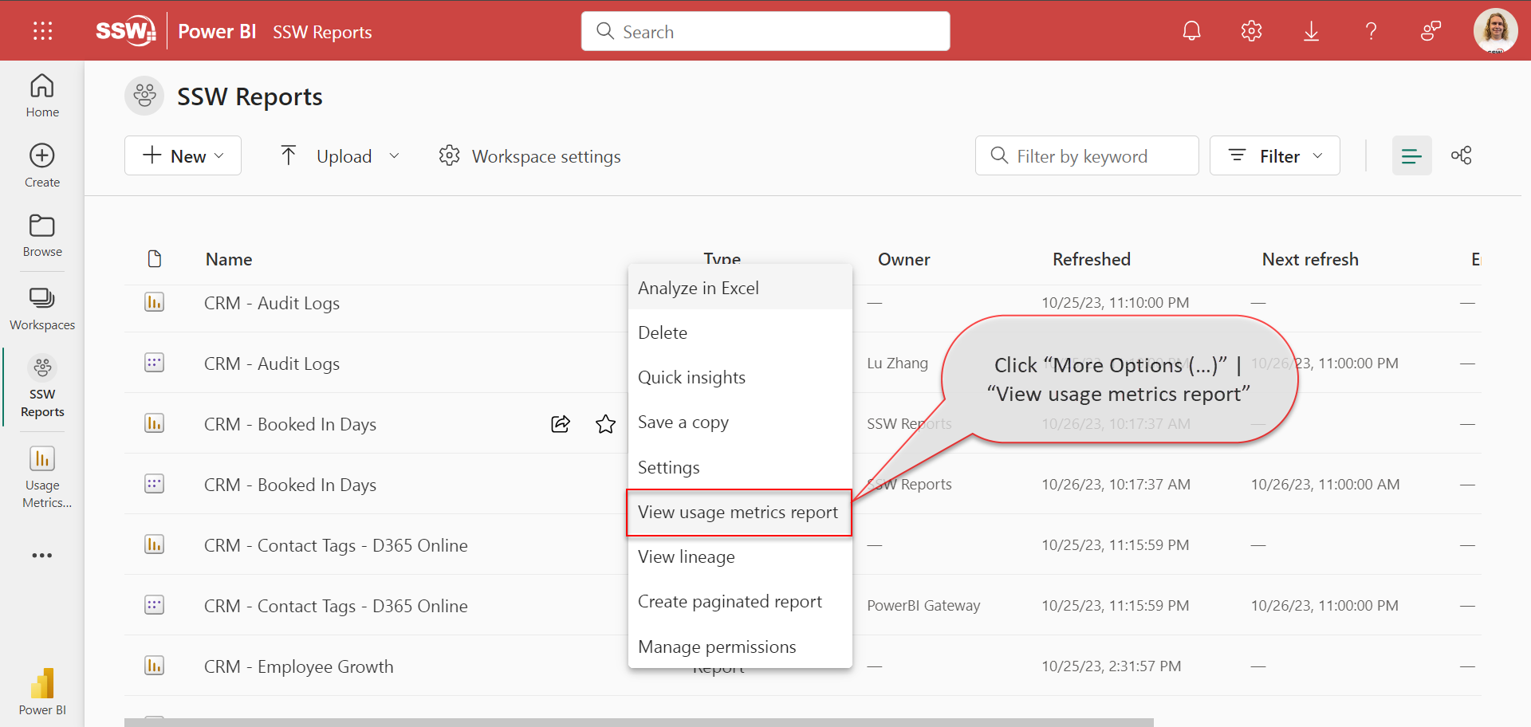Switch to list view
The width and height of the screenshot is (1531, 727).
click(1411, 155)
